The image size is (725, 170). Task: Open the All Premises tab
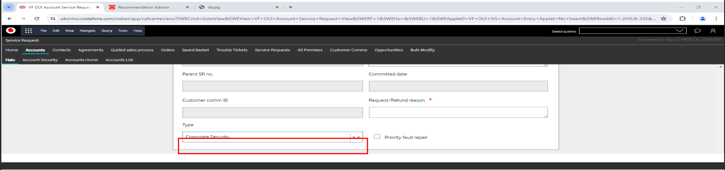pyautogui.click(x=310, y=50)
